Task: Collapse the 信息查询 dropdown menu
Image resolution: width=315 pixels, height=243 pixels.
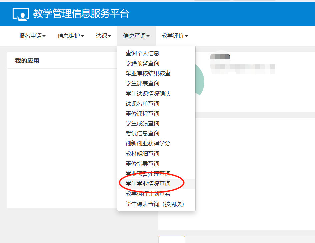Action: (136, 36)
